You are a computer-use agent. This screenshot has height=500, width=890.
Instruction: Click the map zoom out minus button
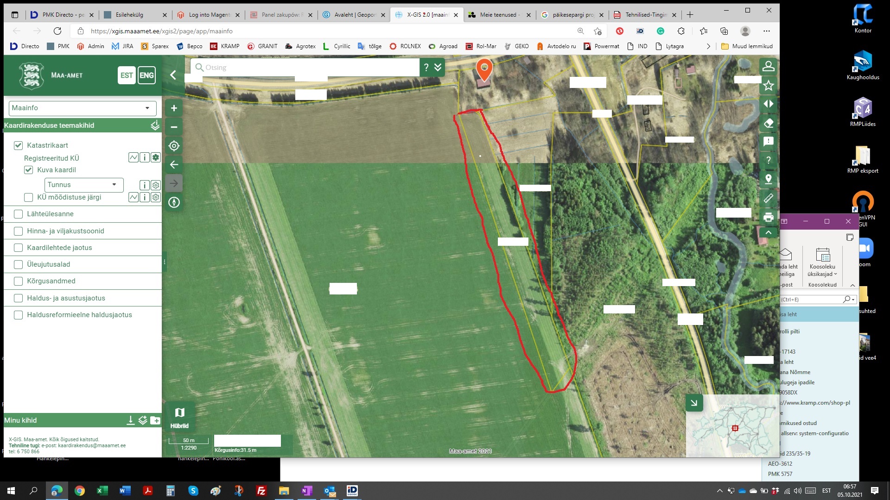174,127
